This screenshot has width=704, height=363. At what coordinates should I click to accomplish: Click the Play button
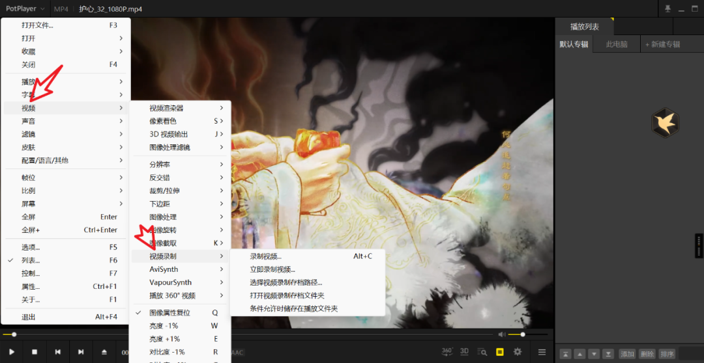[12, 352]
